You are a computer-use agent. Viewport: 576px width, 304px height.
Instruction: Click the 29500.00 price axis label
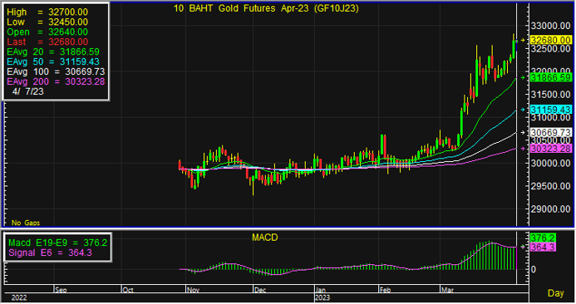tap(551, 187)
